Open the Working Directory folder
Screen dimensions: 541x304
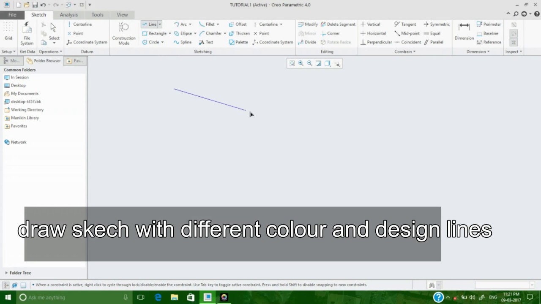point(24,110)
